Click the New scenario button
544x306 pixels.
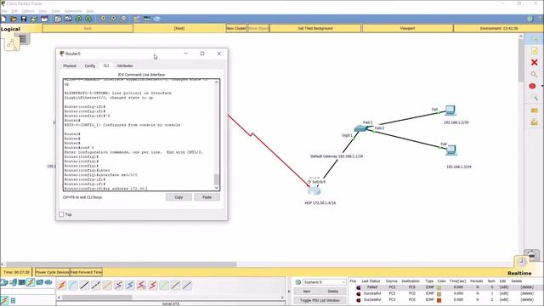click(307, 292)
